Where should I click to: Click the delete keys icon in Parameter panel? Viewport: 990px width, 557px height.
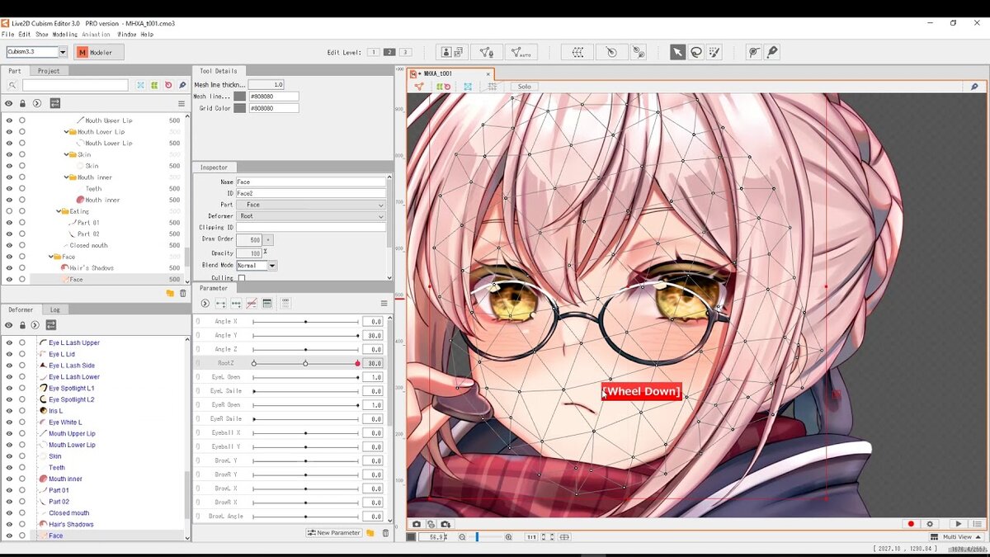(x=252, y=304)
